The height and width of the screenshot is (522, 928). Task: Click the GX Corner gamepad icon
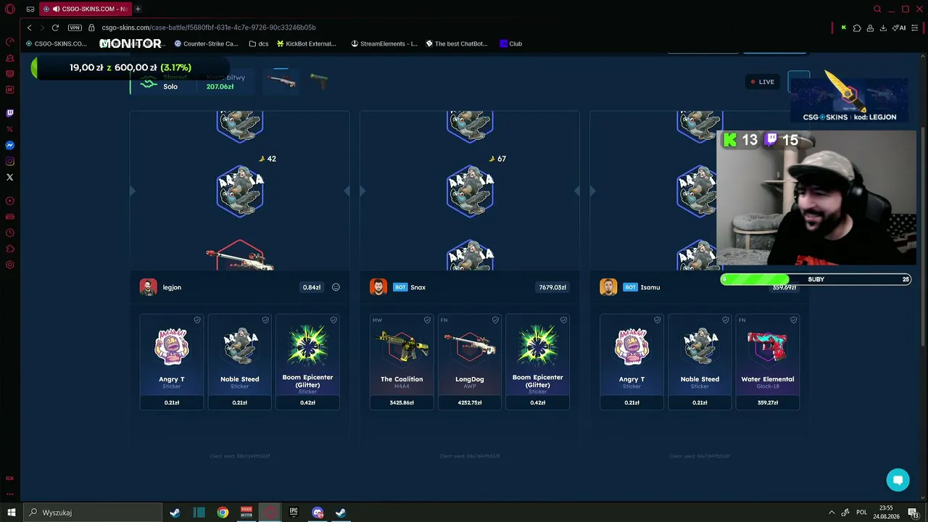pyautogui.click(x=30, y=9)
